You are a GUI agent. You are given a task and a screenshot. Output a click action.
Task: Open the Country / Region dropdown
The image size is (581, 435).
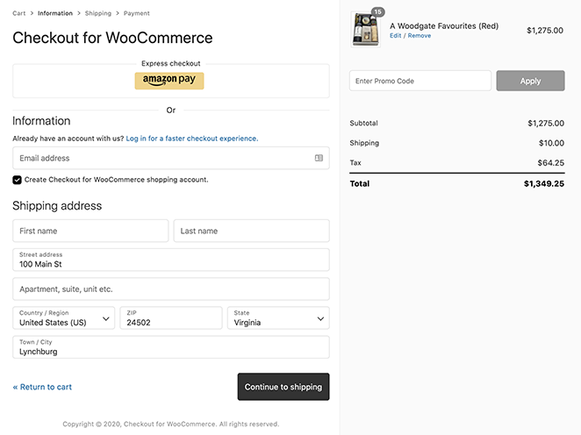(64, 317)
